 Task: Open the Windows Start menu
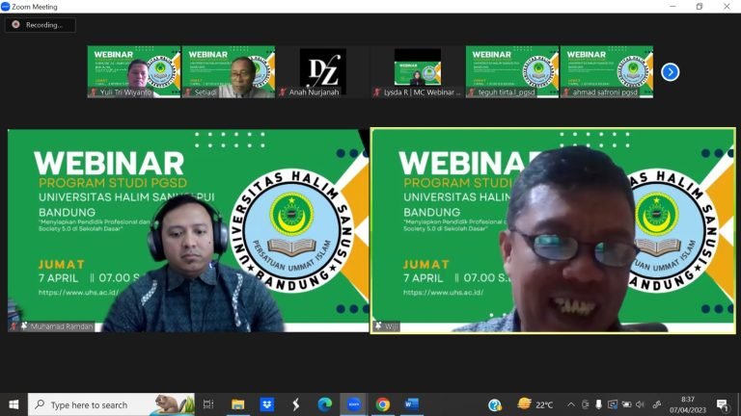click(14, 404)
